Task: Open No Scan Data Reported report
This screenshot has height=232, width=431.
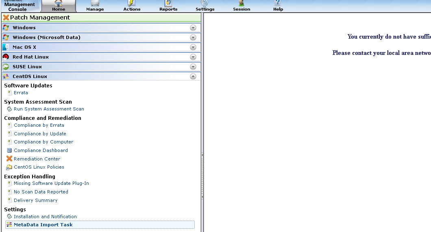Action: [41, 192]
